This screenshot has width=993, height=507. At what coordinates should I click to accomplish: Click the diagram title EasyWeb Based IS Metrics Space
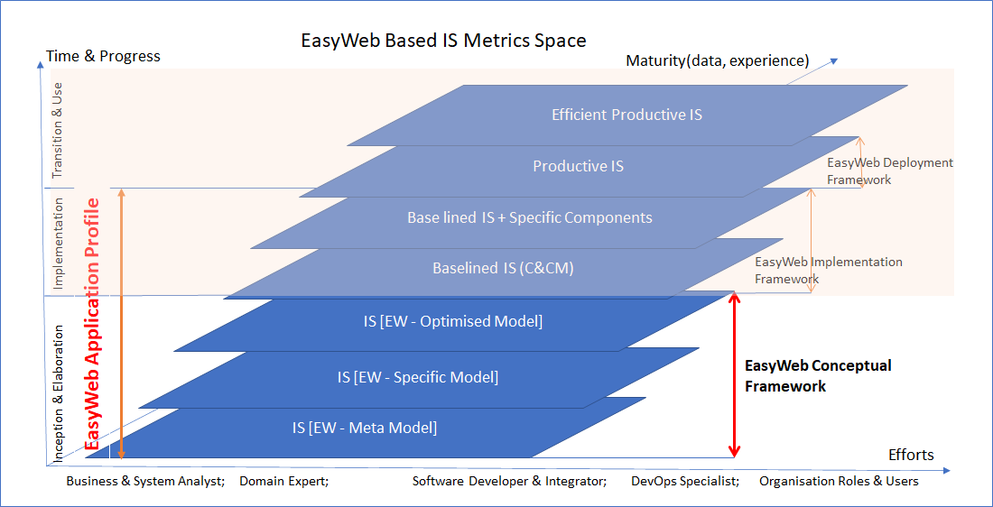click(x=443, y=41)
